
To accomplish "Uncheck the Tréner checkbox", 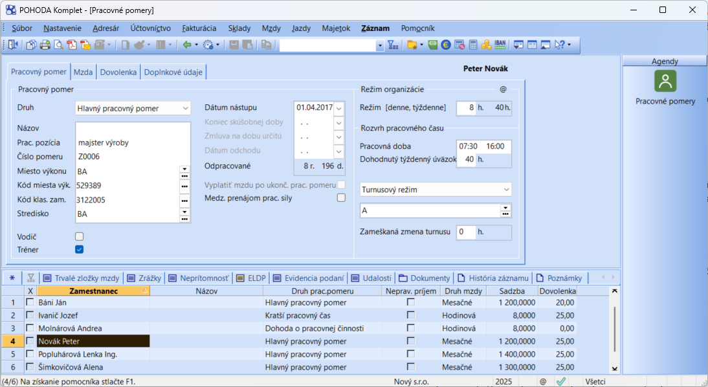I will pos(80,249).
